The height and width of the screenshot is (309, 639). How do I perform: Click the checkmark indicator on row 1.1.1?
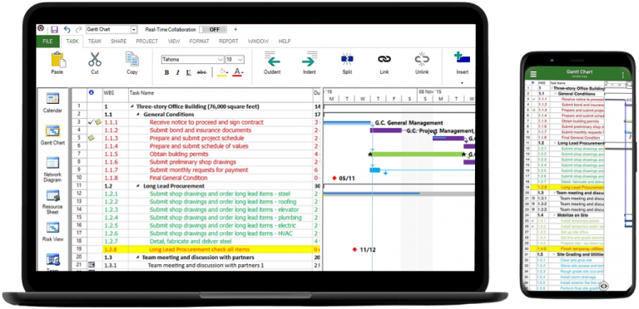coord(91,122)
